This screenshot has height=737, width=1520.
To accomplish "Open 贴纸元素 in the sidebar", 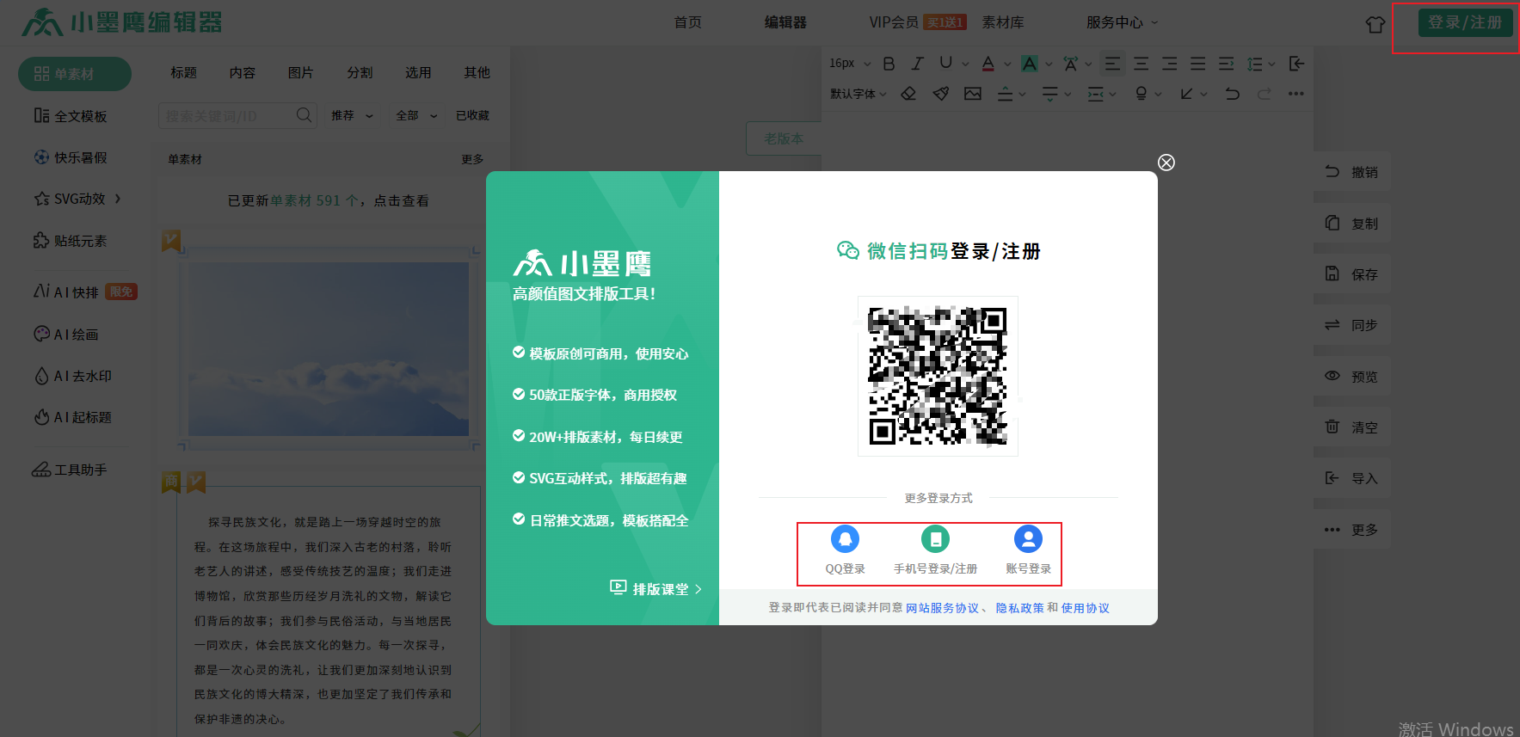I will coord(71,241).
